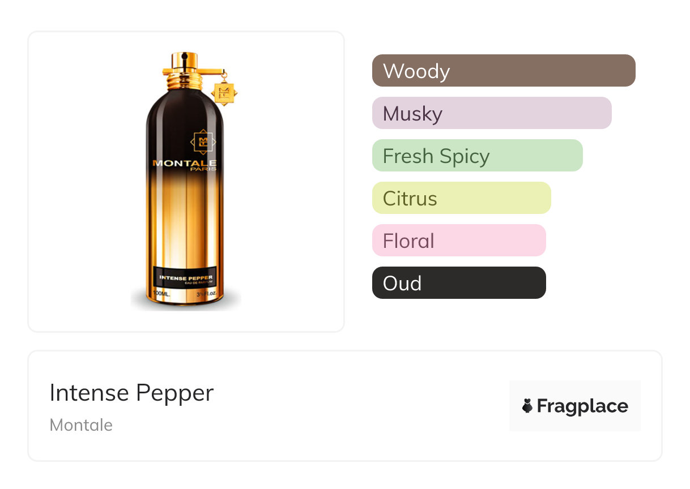
Task: Click the Fragplace wordmark text
Action: click(582, 406)
